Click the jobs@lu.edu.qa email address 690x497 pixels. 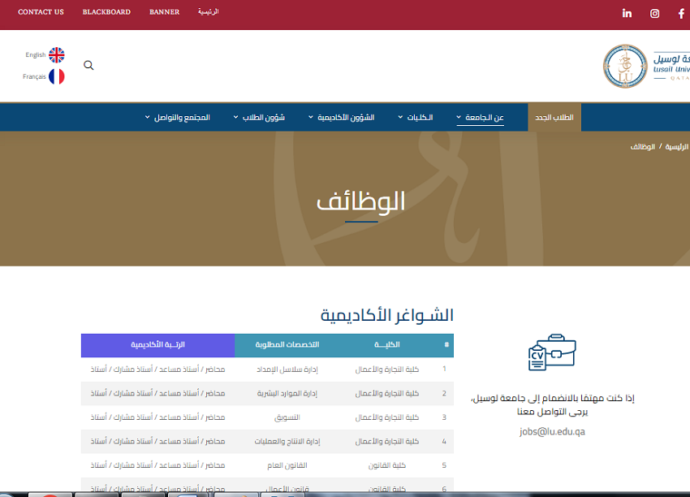552,431
